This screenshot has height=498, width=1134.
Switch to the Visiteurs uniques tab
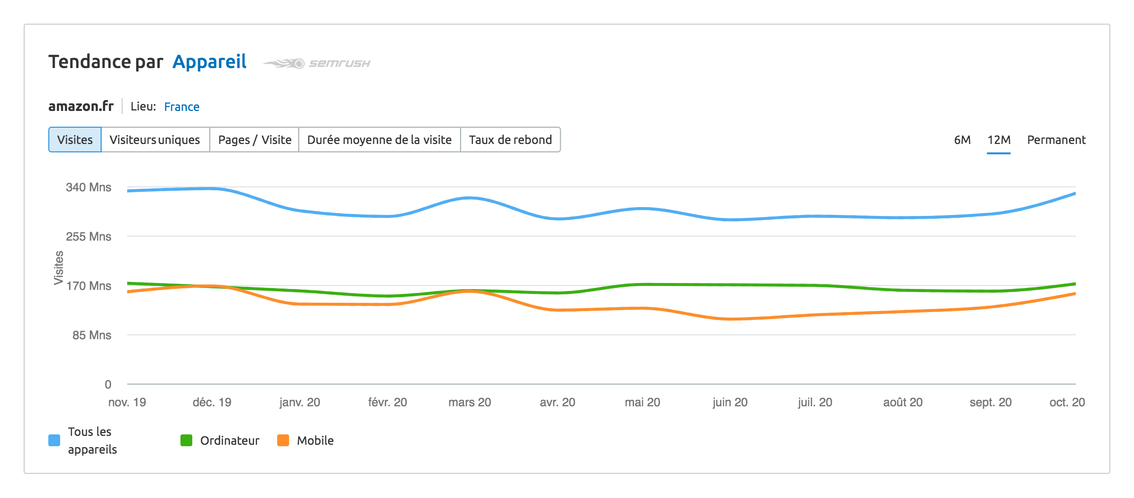[155, 140]
